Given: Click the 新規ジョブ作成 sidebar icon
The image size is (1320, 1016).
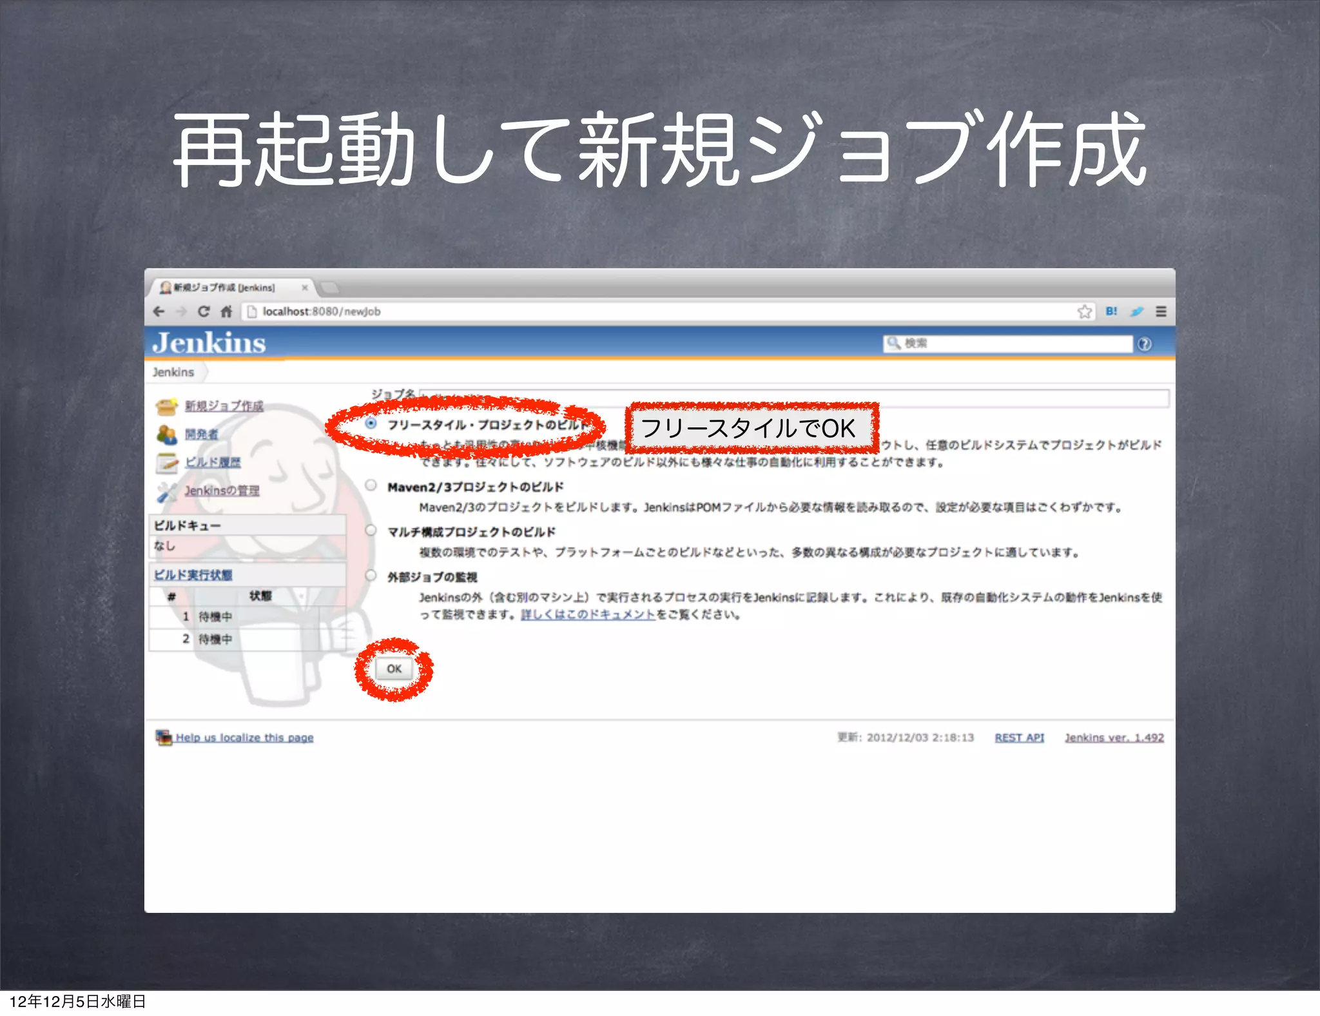Looking at the screenshot, I should pos(167,406).
